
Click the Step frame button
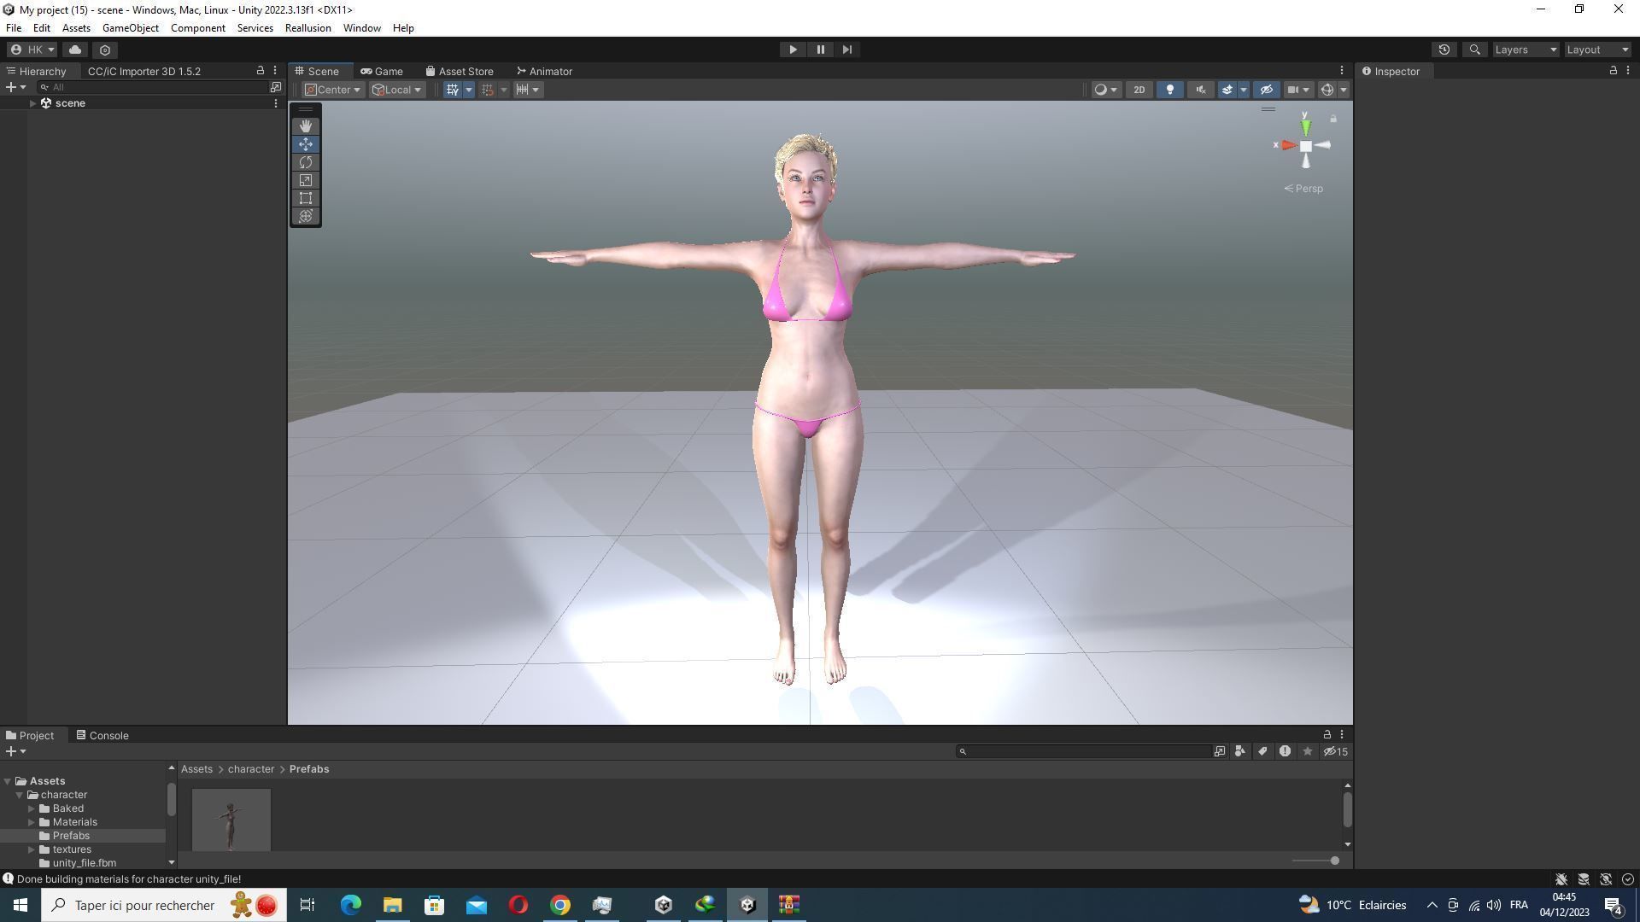(x=846, y=50)
